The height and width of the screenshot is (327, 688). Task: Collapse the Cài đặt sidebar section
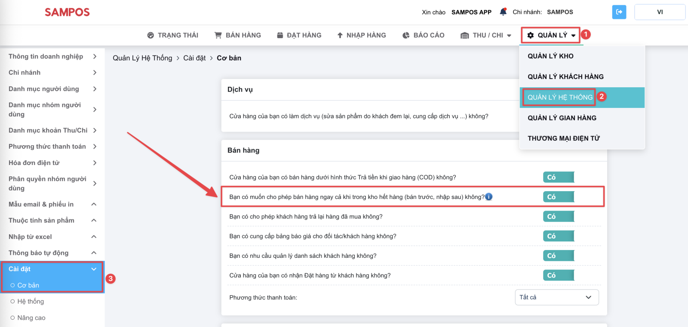[94, 269]
